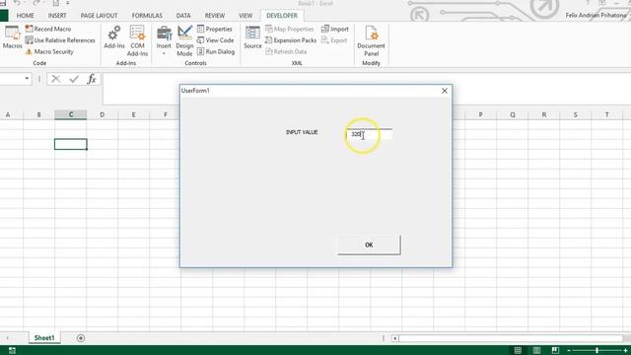The height and width of the screenshot is (355, 631).
Task: Click the Sheet1 tab
Action: click(44, 337)
